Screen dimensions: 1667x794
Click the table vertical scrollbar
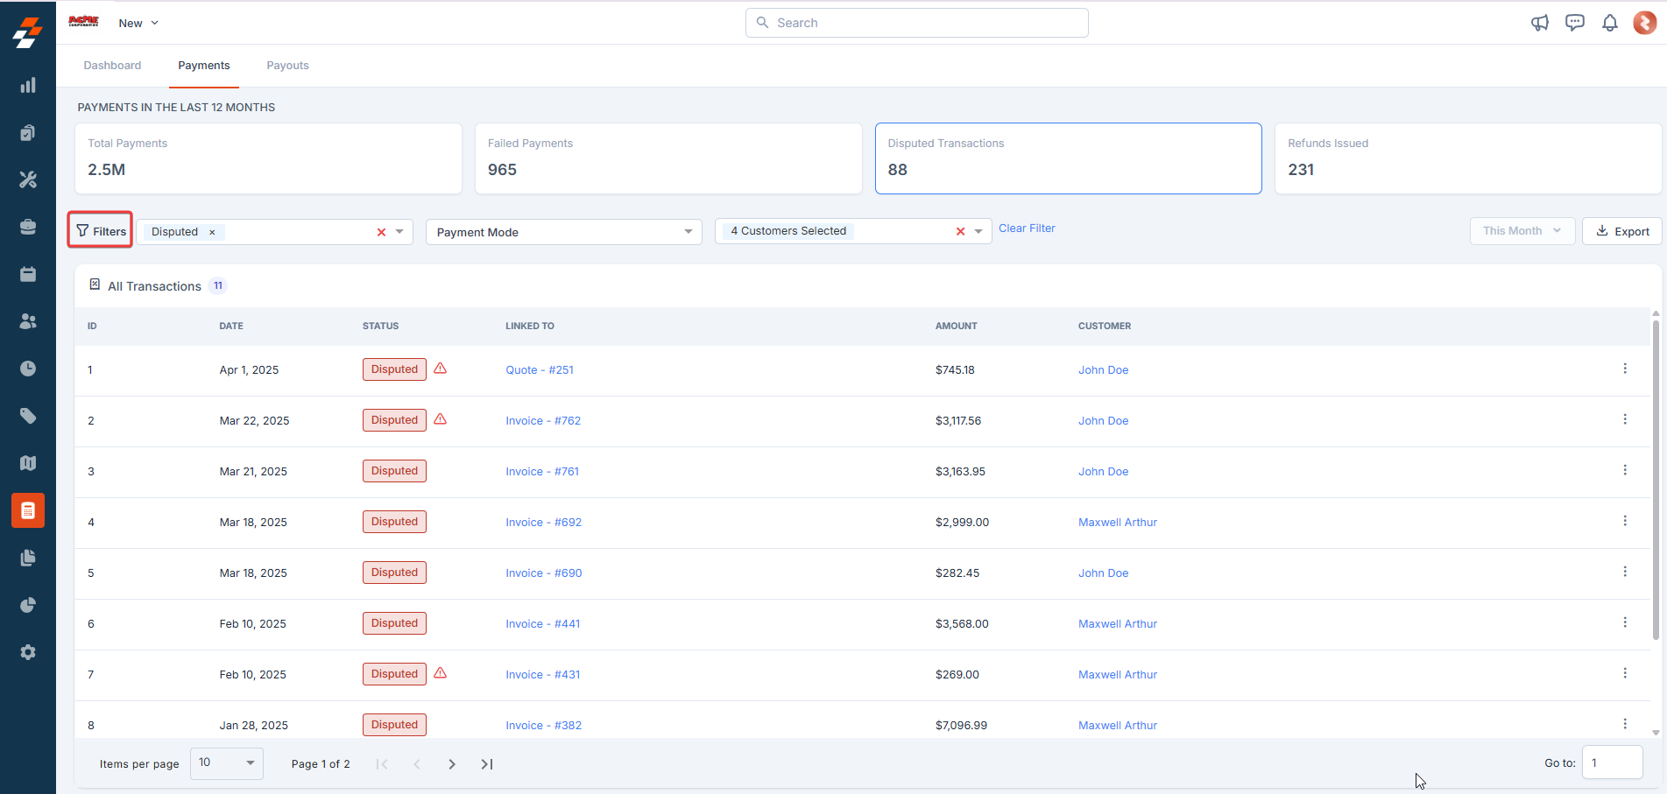pyautogui.click(x=1656, y=478)
